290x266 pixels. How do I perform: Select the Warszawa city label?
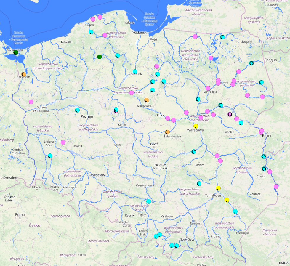pyautogui.click(x=196, y=129)
